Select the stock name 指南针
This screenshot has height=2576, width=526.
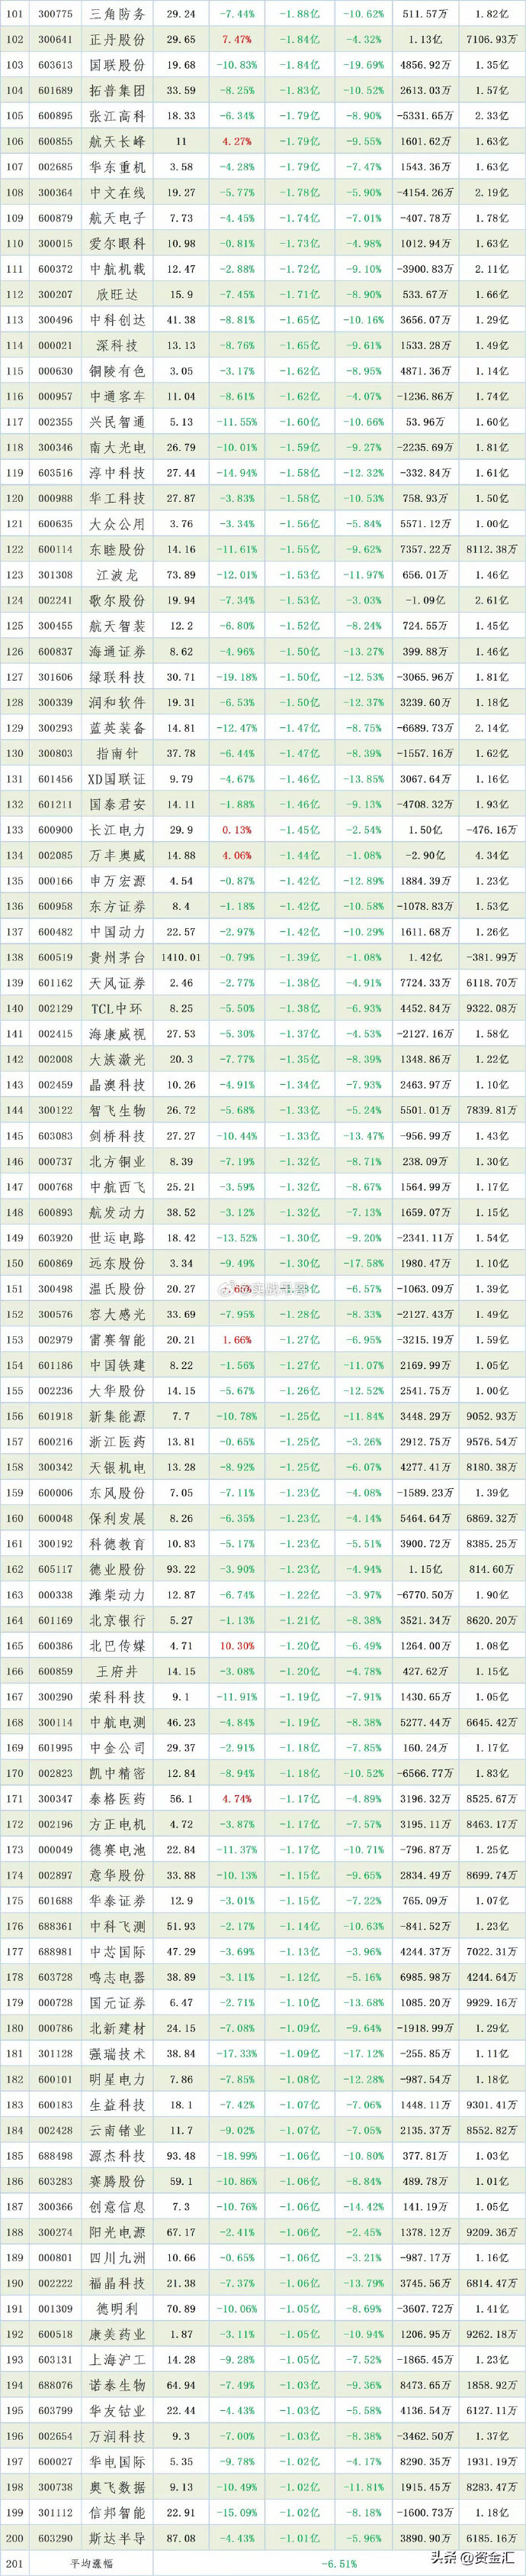click(x=117, y=753)
